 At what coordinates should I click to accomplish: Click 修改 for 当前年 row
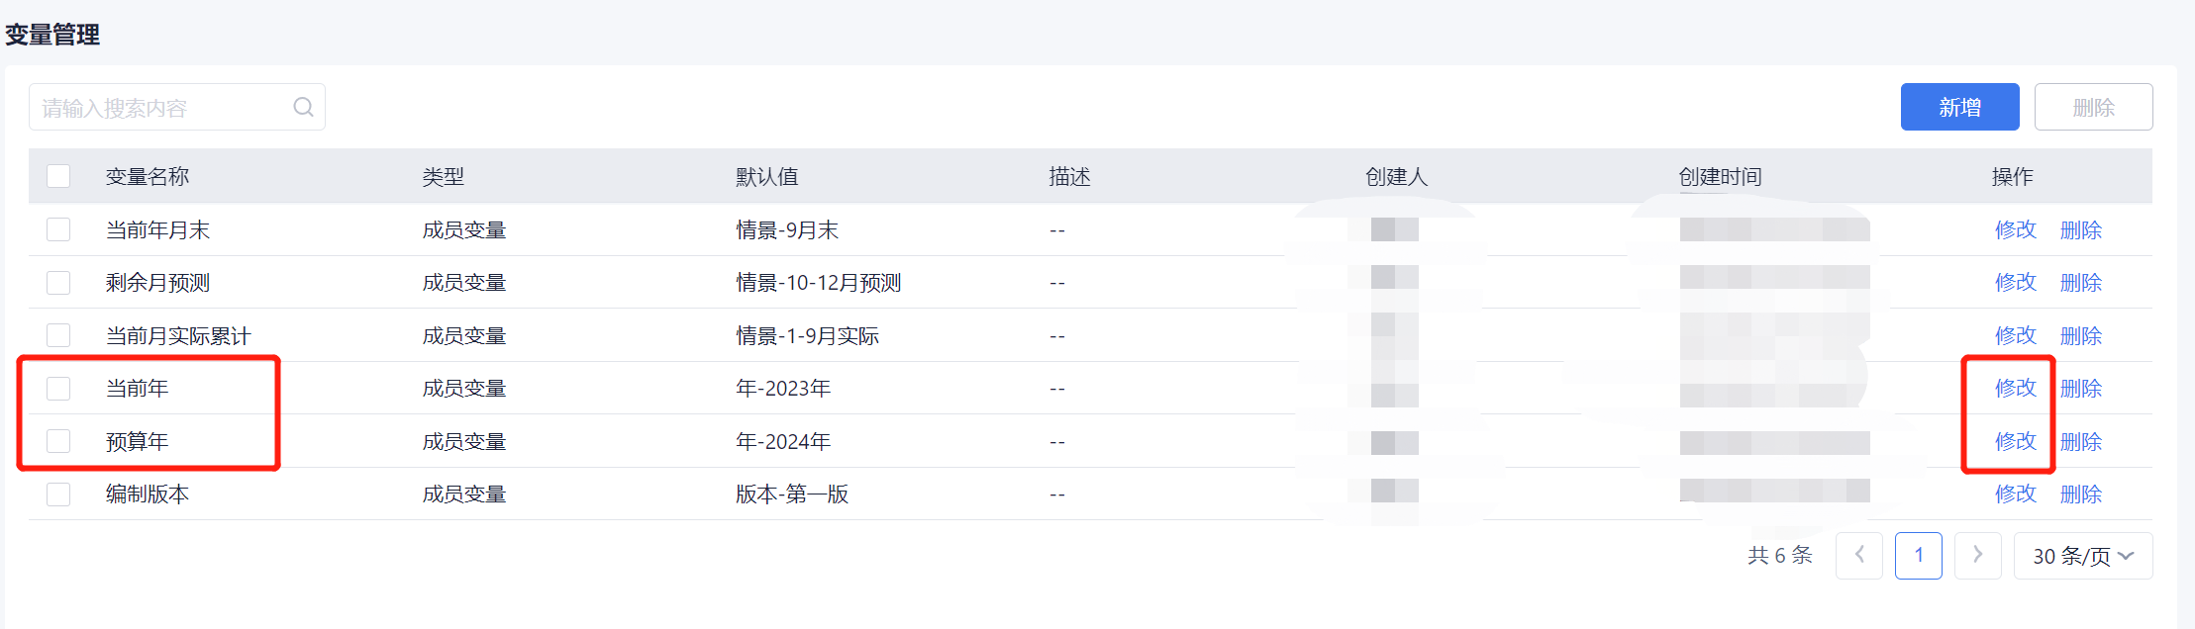coord(2015,388)
